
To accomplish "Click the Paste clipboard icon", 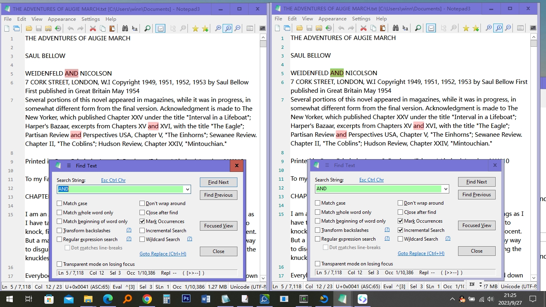I will tap(113, 28).
